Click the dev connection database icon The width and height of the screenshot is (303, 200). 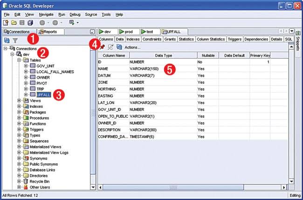point(19,54)
